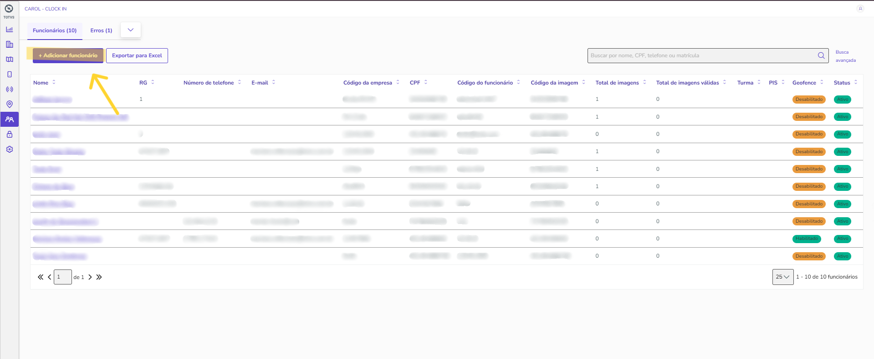
Task: Click the Adicionar funcionário button
Action: (x=68, y=55)
